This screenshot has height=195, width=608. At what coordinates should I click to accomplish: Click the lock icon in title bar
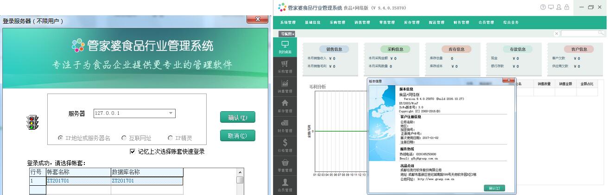566,7
